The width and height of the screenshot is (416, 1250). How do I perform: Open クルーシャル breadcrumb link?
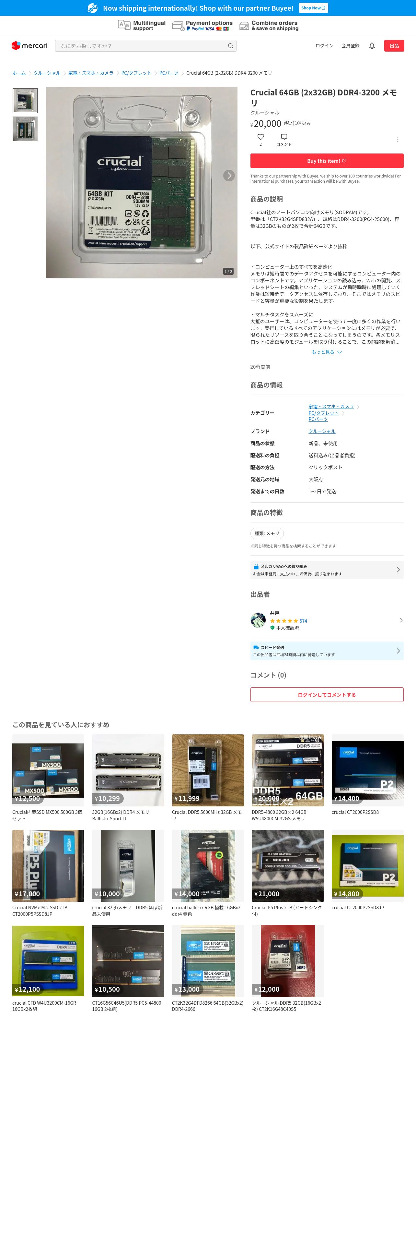(47, 73)
